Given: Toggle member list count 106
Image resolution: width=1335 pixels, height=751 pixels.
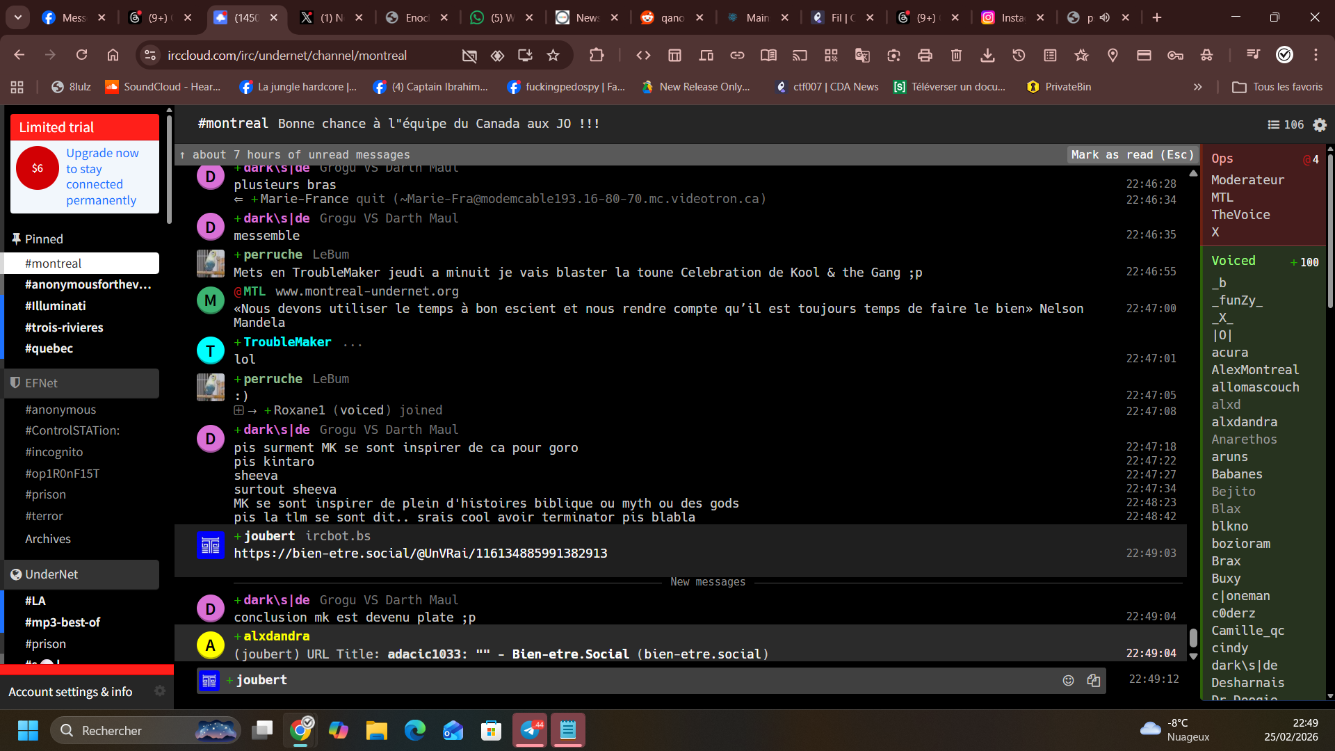Looking at the screenshot, I should pyautogui.click(x=1286, y=124).
